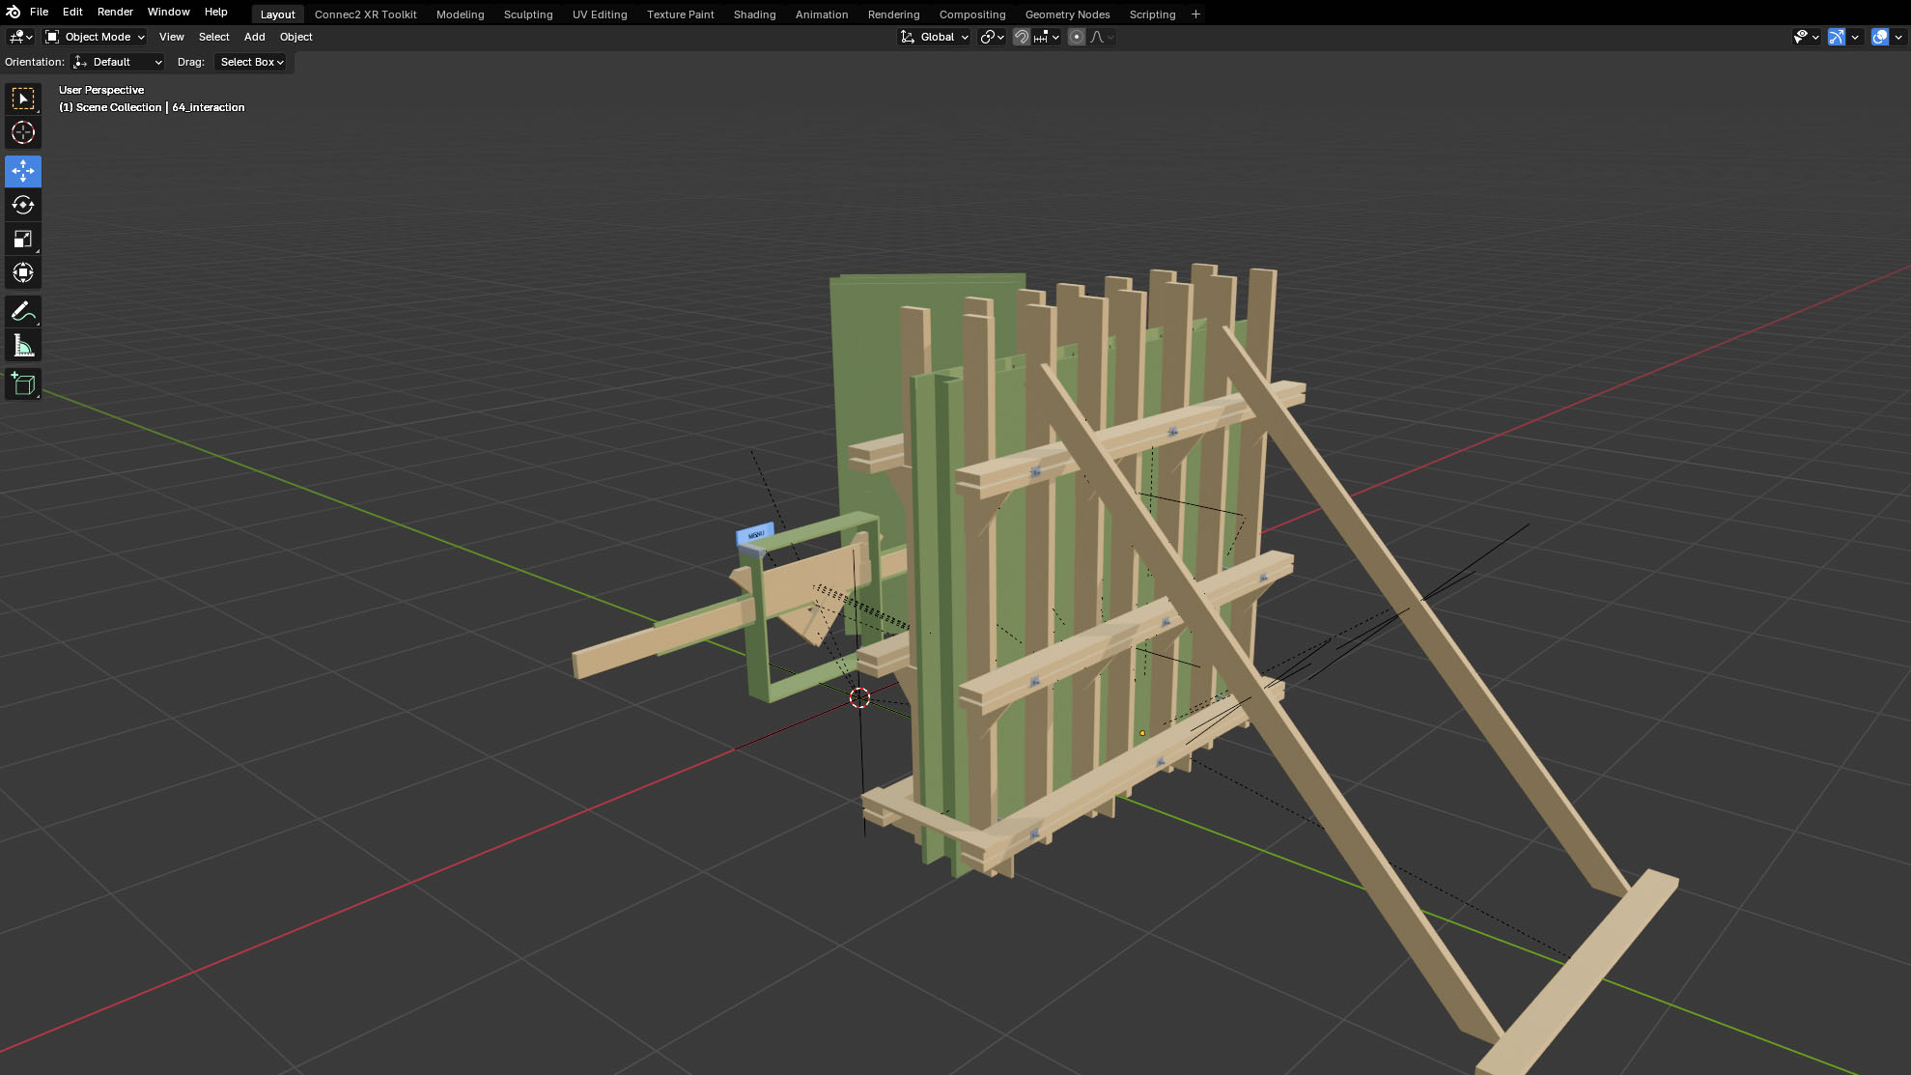Open the Render menu
Screen dimensions: 1911x1075
coord(115,12)
